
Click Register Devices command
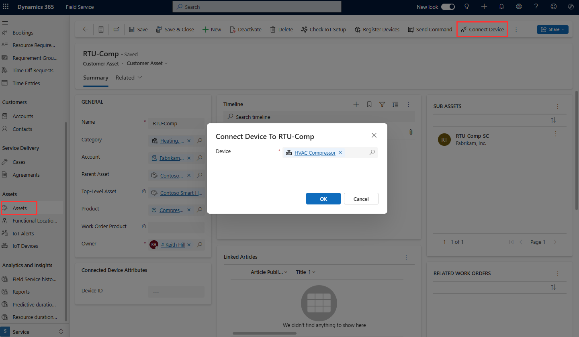coord(377,29)
